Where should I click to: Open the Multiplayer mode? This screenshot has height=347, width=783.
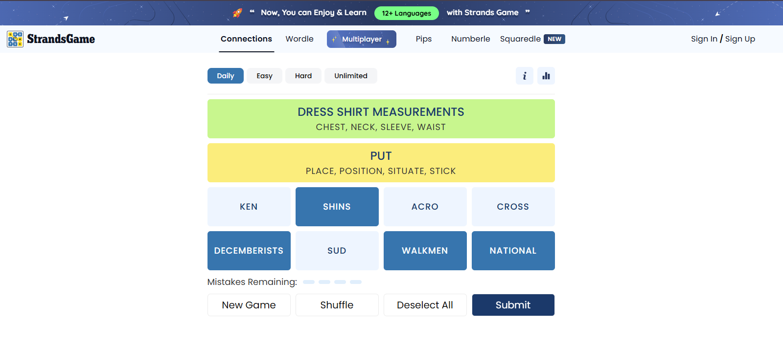[x=362, y=39]
